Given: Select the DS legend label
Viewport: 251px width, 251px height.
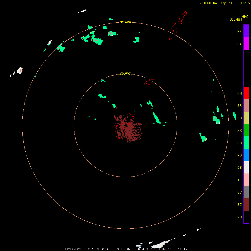Looking at the screenshot, I should tap(239, 168).
